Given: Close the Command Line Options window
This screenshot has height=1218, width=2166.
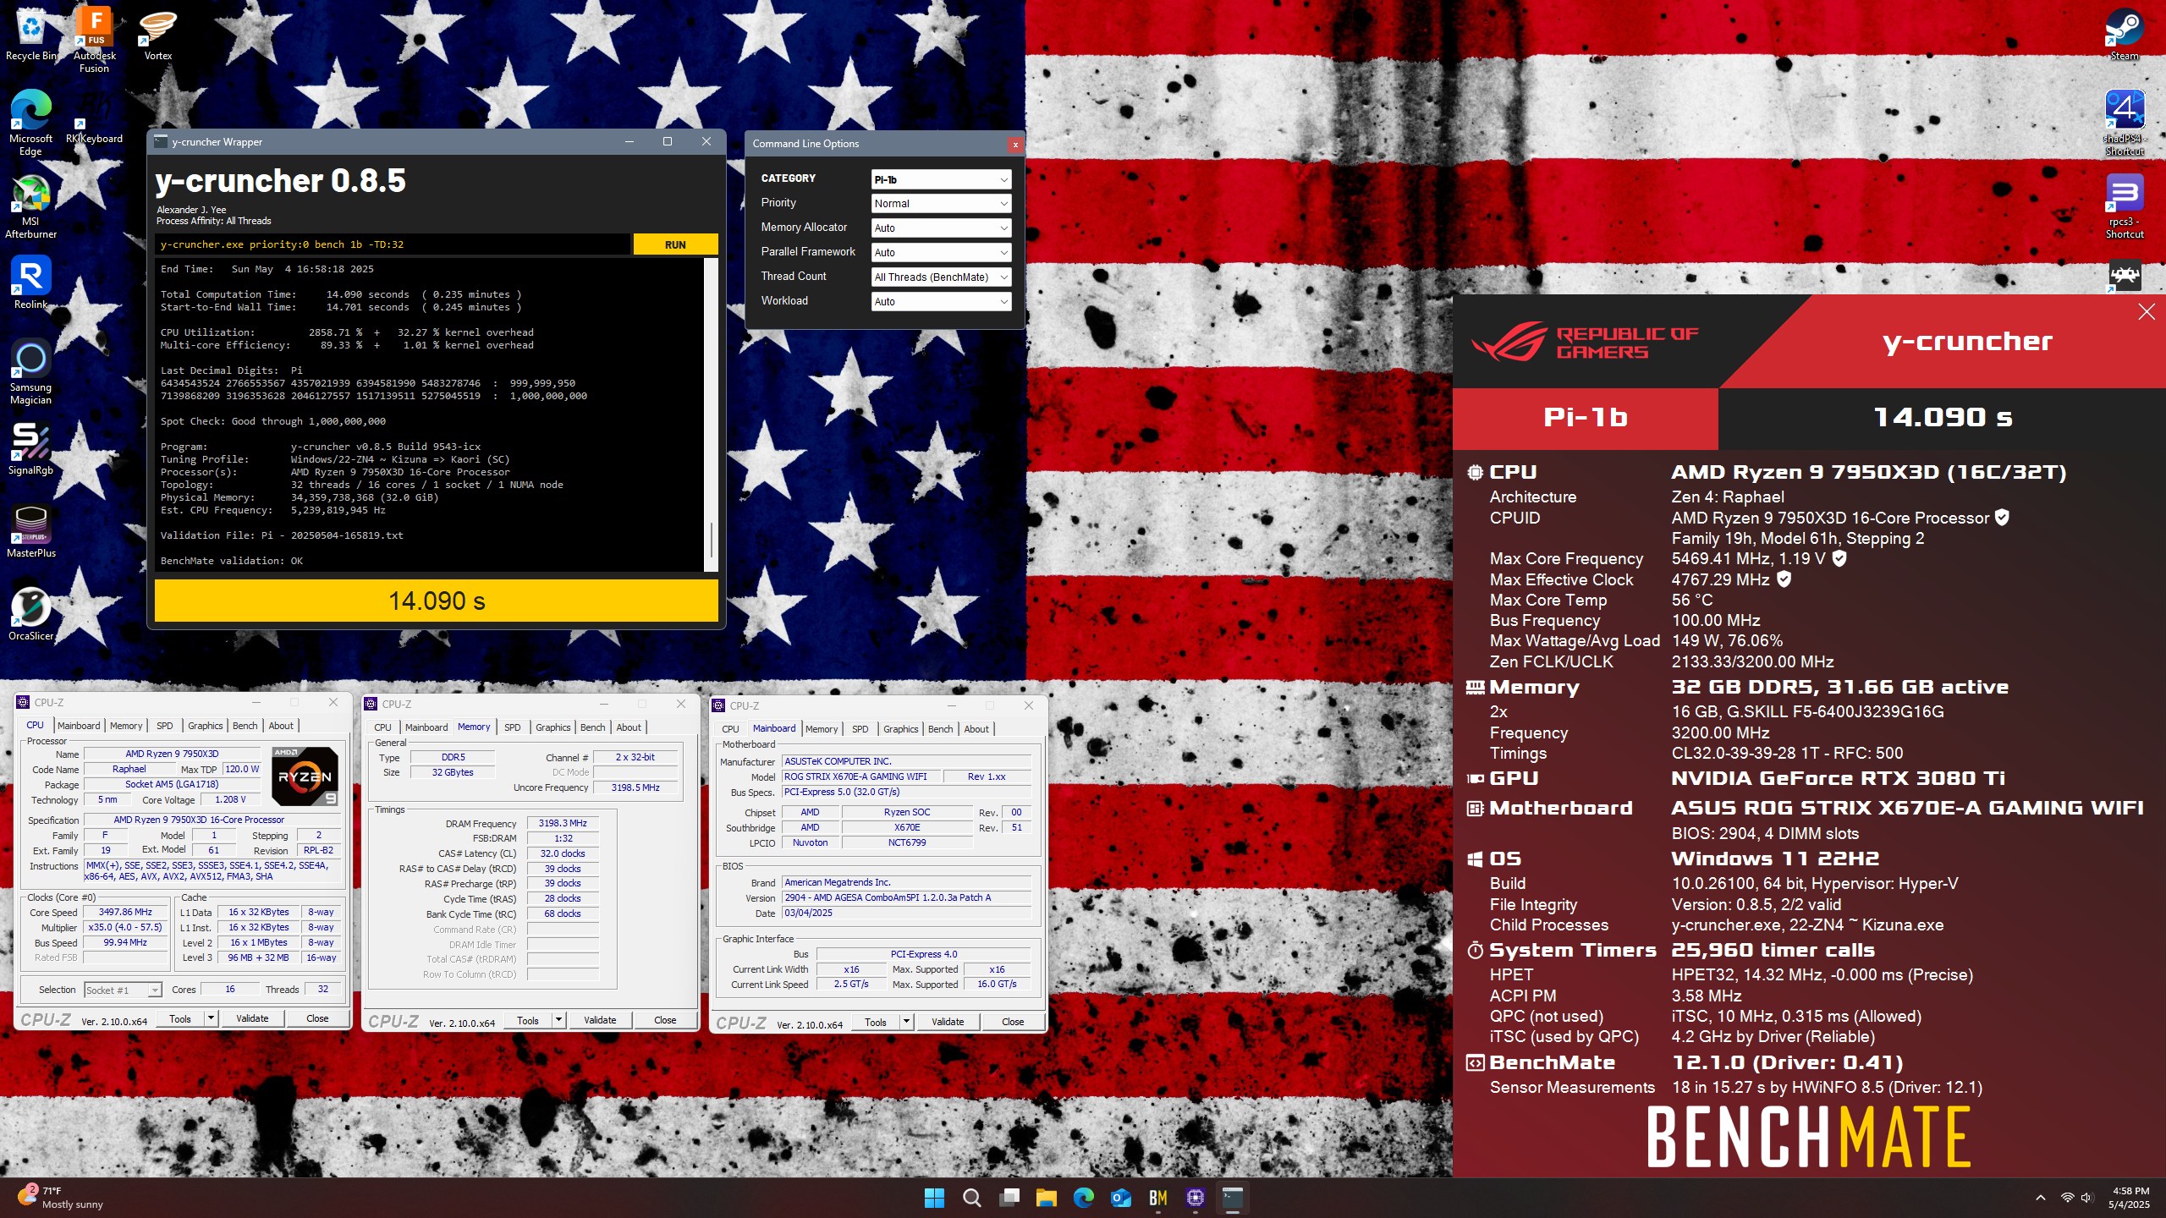Looking at the screenshot, I should click(x=1015, y=144).
